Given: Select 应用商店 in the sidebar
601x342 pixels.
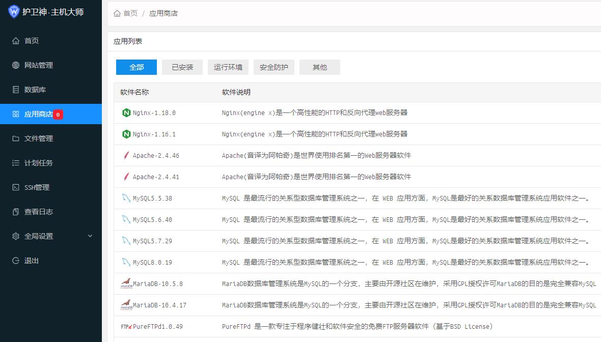Looking at the screenshot, I should coord(50,114).
